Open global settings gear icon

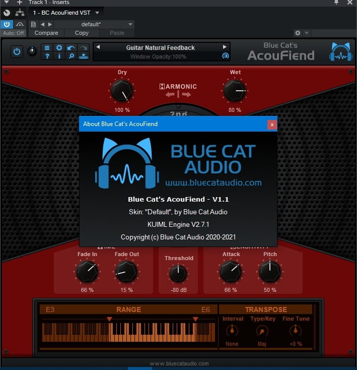(x=59, y=48)
